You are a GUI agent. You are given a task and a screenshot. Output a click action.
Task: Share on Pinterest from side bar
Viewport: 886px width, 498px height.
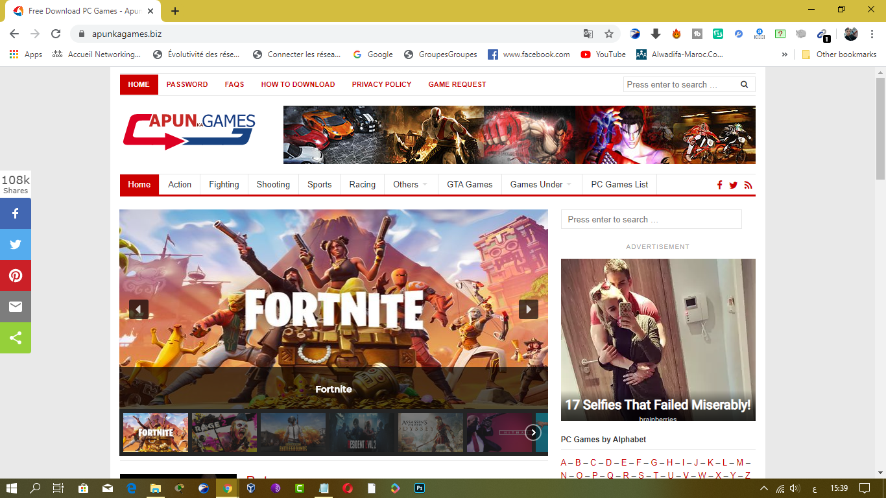pyautogui.click(x=16, y=276)
